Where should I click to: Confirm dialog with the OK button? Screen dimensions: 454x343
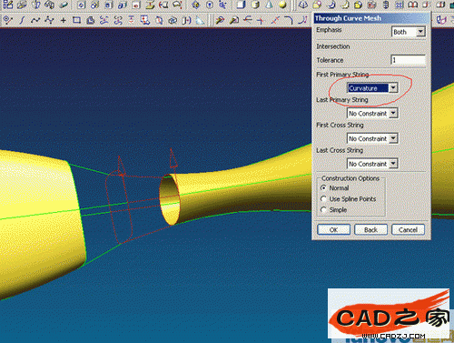click(333, 229)
